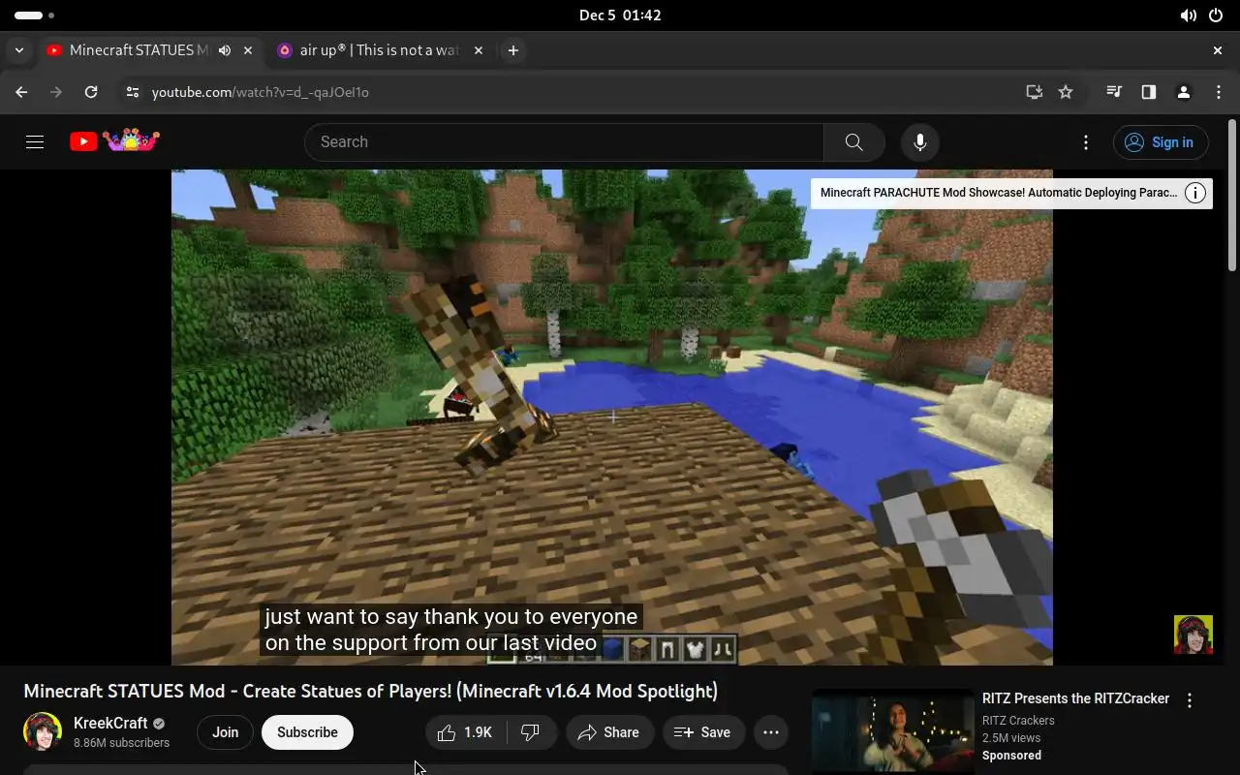Toggle browser side panel
1240x775 pixels.
pos(1149,92)
